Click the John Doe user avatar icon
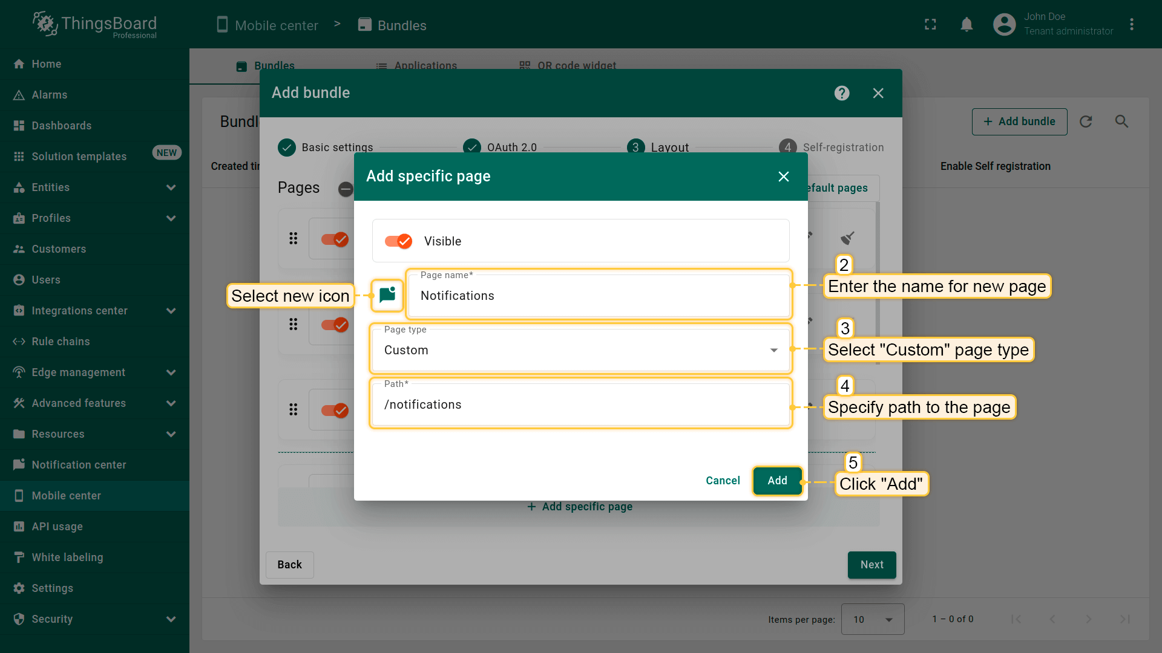The image size is (1162, 653). 1004,25
